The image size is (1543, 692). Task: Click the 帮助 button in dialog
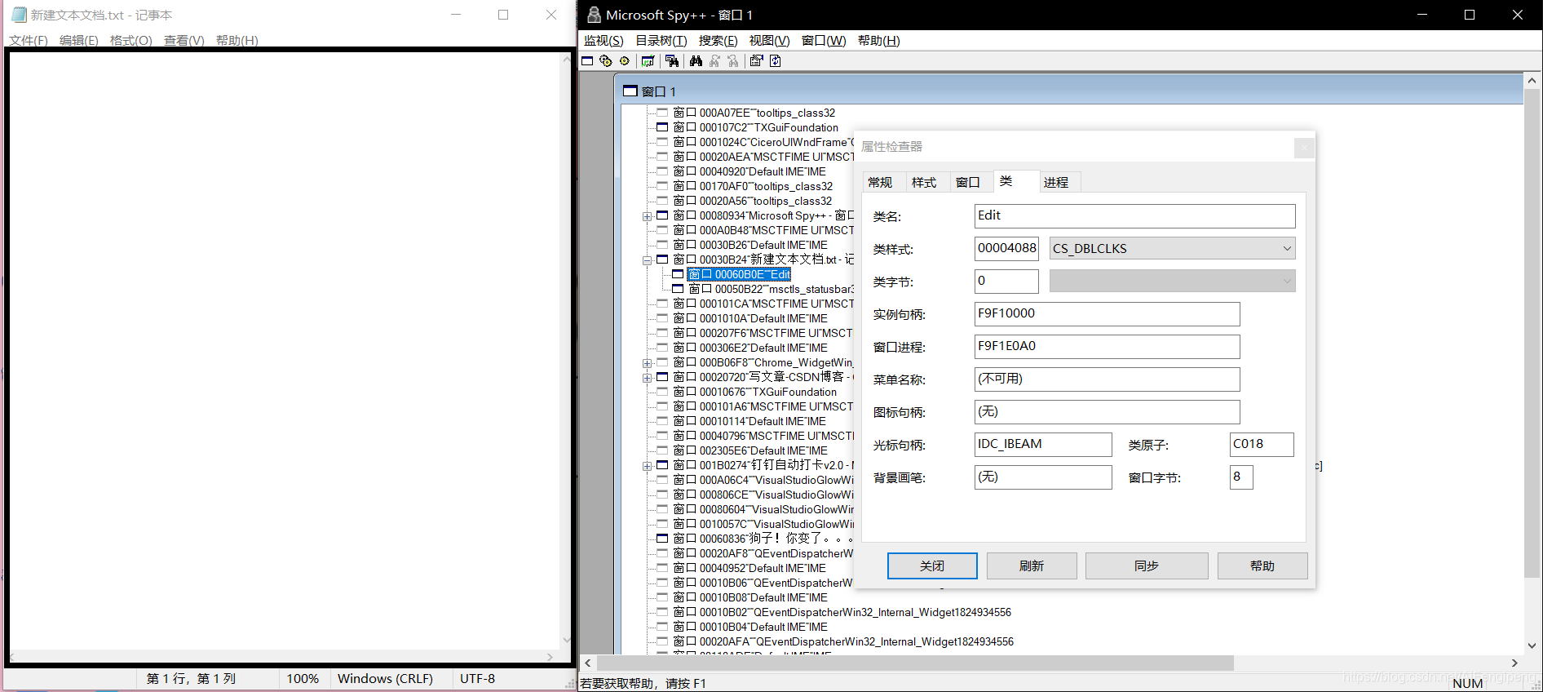click(x=1262, y=566)
